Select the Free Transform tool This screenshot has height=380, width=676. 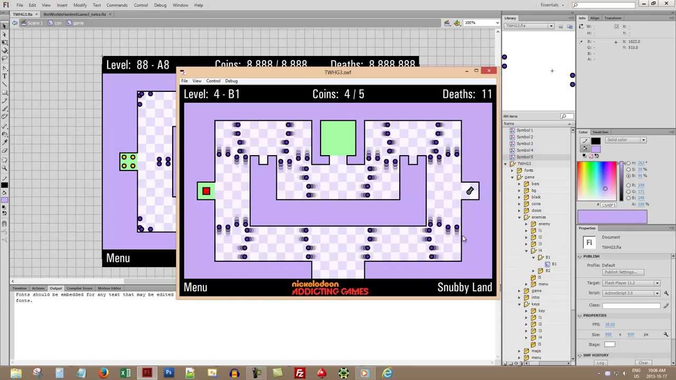[5, 42]
